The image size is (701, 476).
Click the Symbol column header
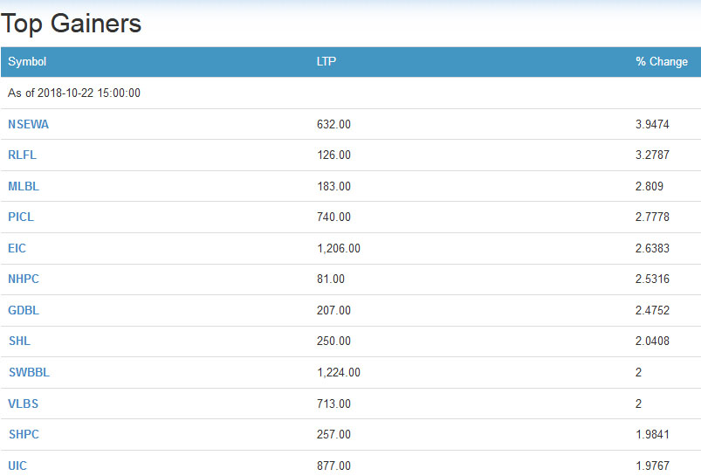click(27, 61)
